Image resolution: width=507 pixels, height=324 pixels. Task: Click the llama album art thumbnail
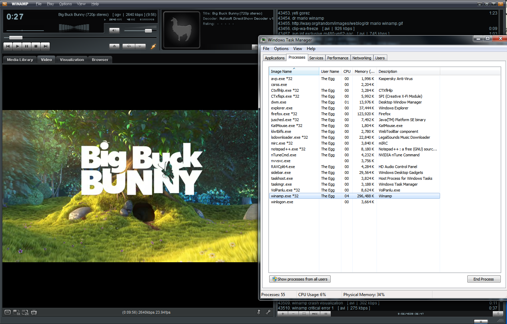click(182, 30)
